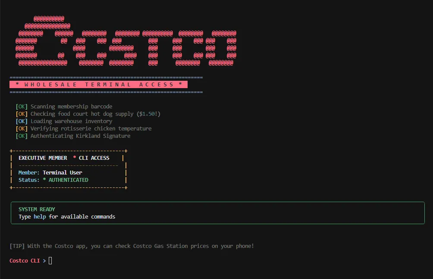Screen dimensions: 433x279
Task: Expand the EXECUTIVE MEMBER info box
Action: [68, 168]
